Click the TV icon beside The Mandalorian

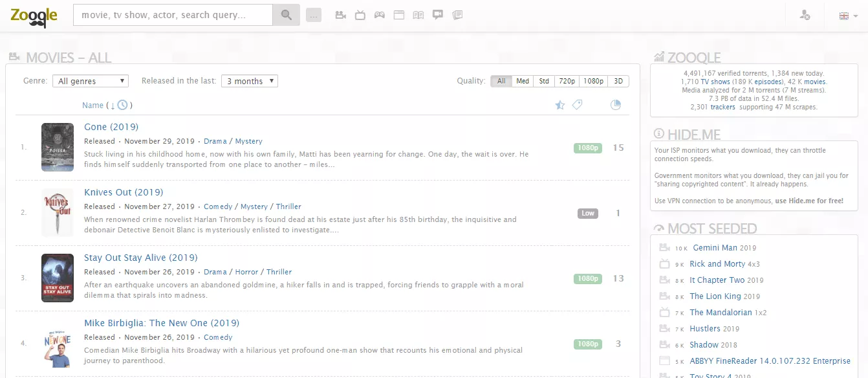click(x=664, y=313)
